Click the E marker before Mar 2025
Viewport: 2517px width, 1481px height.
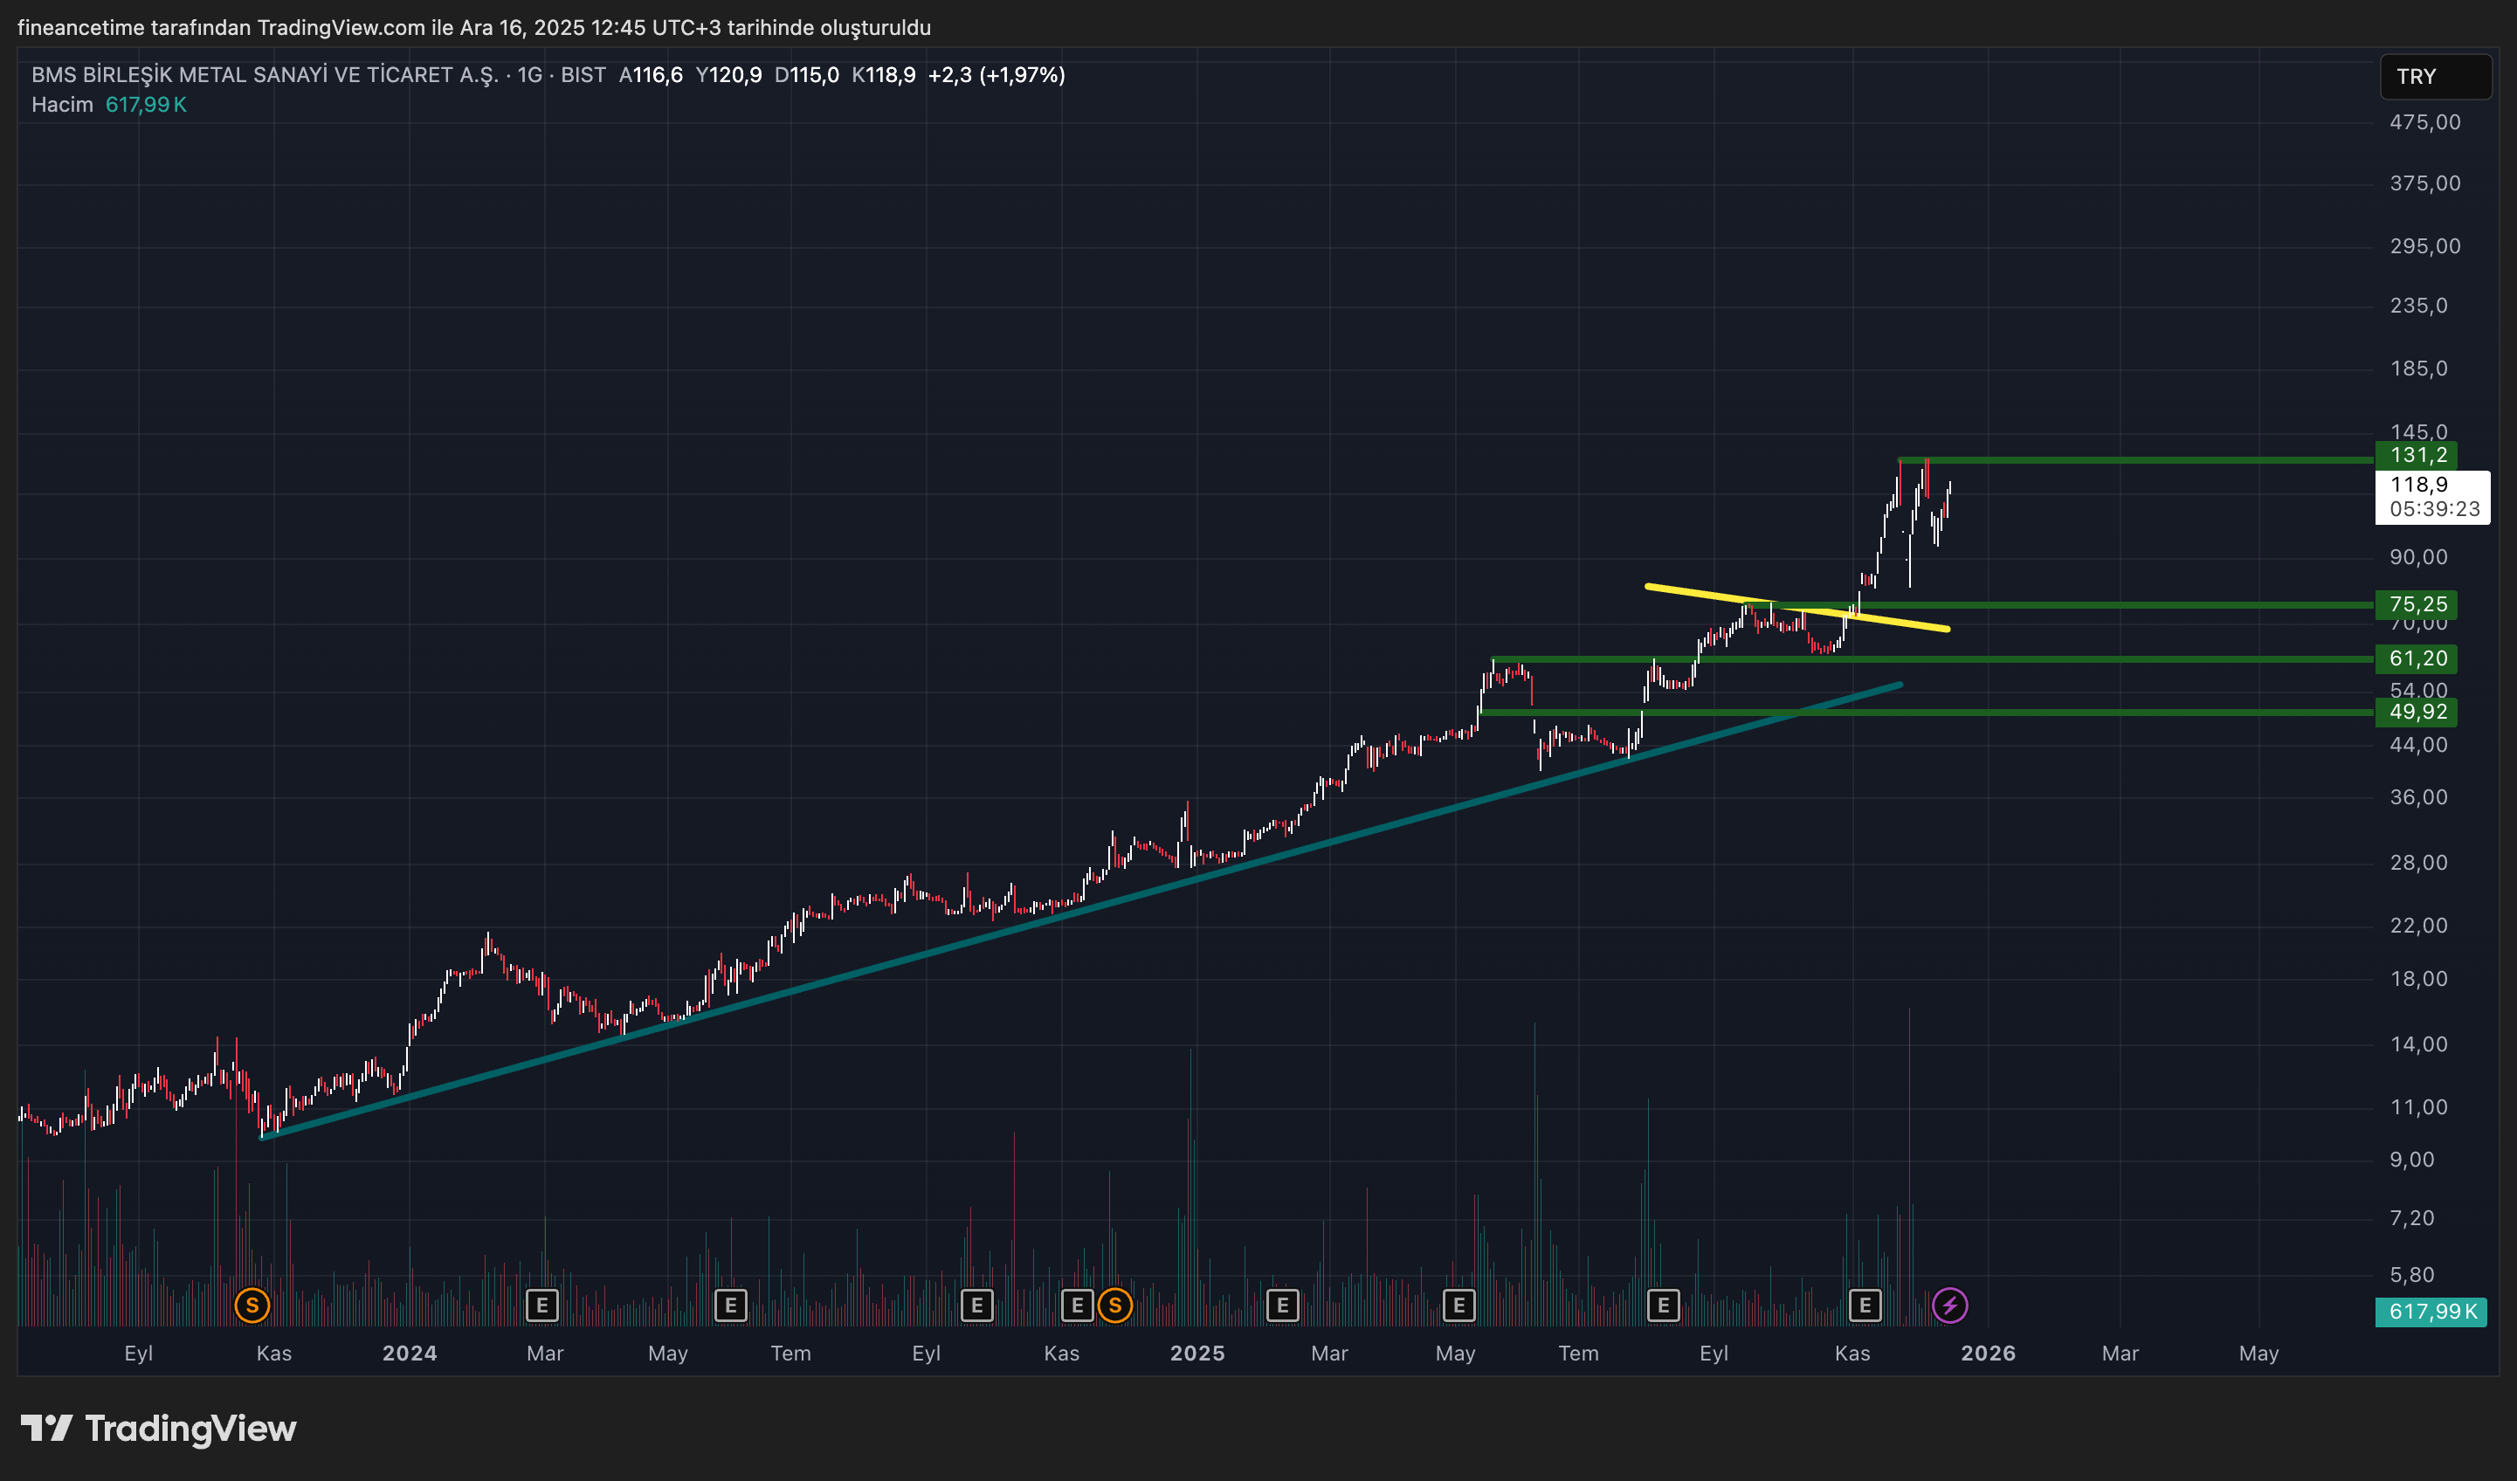point(1282,1305)
